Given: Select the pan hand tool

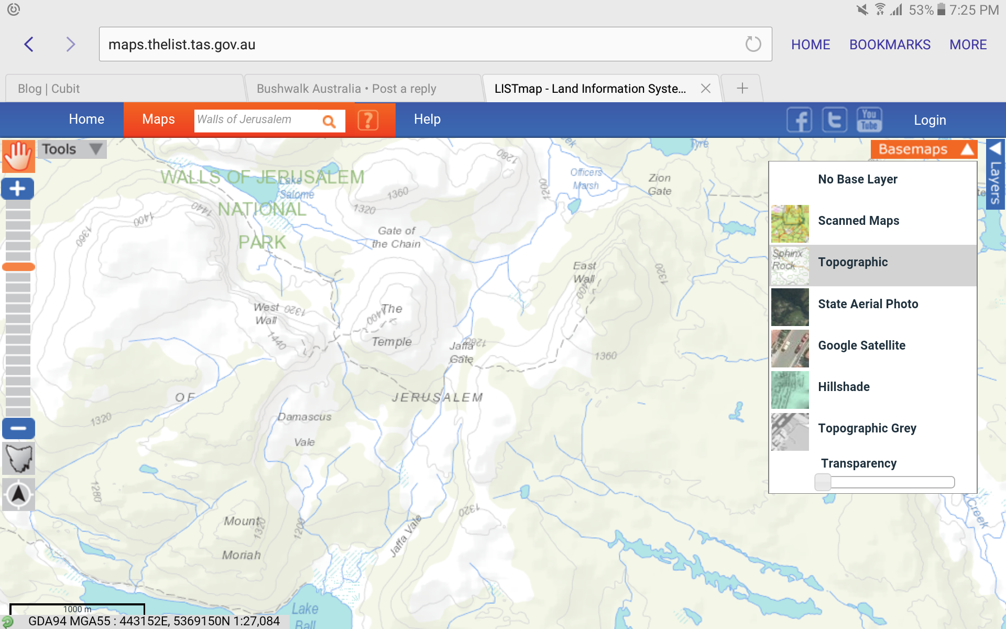Looking at the screenshot, I should click(x=18, y=156).
